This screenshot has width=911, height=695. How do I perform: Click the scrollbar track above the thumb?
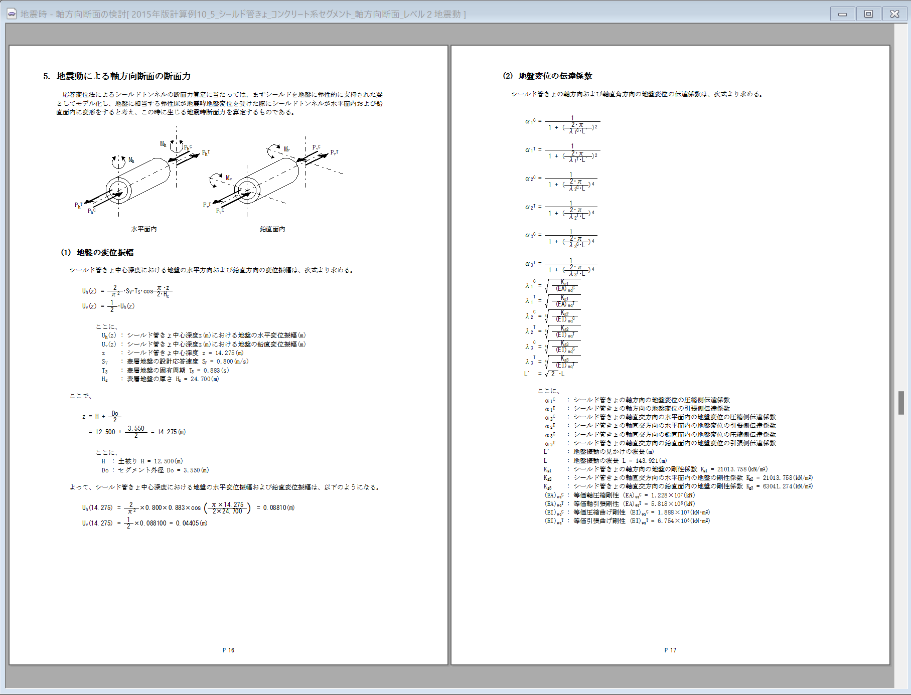click(x=901, y=201)
